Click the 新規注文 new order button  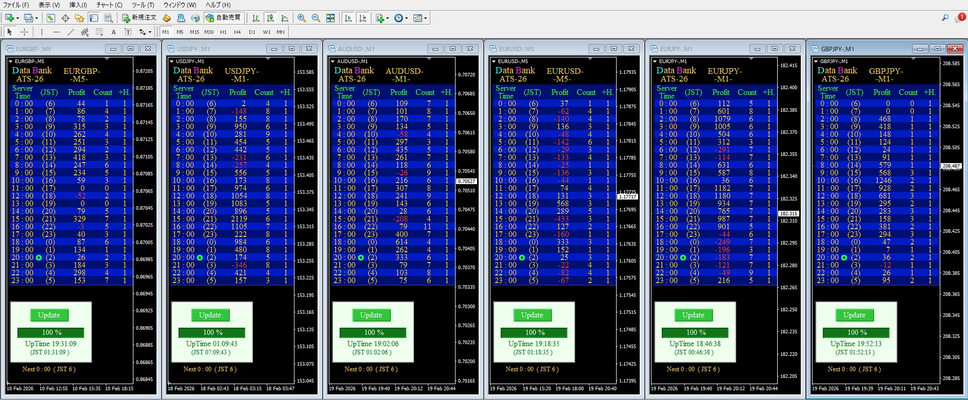[x=139, y=17]
